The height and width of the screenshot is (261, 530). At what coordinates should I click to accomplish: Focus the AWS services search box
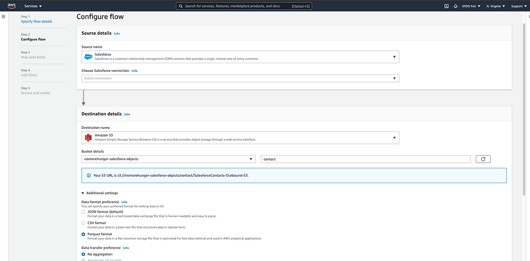(244, 6)
